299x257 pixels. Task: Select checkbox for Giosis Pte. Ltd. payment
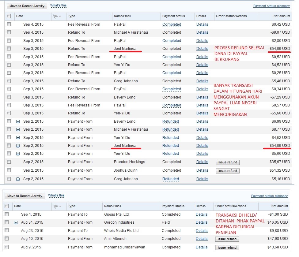tap(7, 214)
